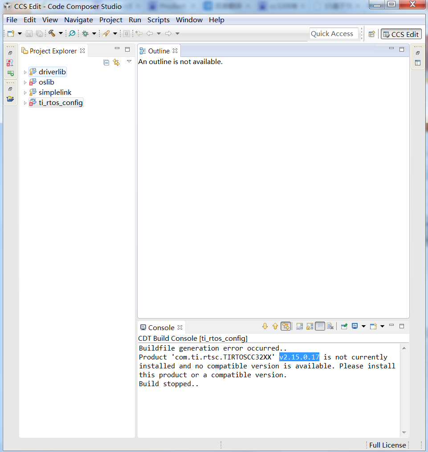
Task: Click Console scrollbar down arrow
Action: 404,432
